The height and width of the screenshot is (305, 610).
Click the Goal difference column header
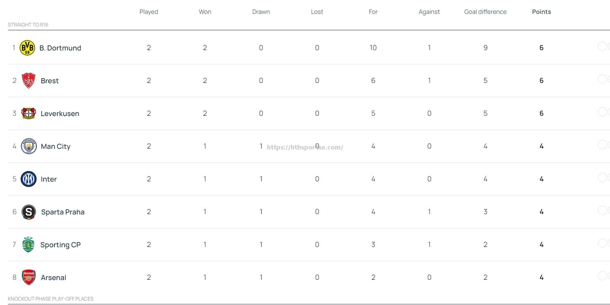485,12
